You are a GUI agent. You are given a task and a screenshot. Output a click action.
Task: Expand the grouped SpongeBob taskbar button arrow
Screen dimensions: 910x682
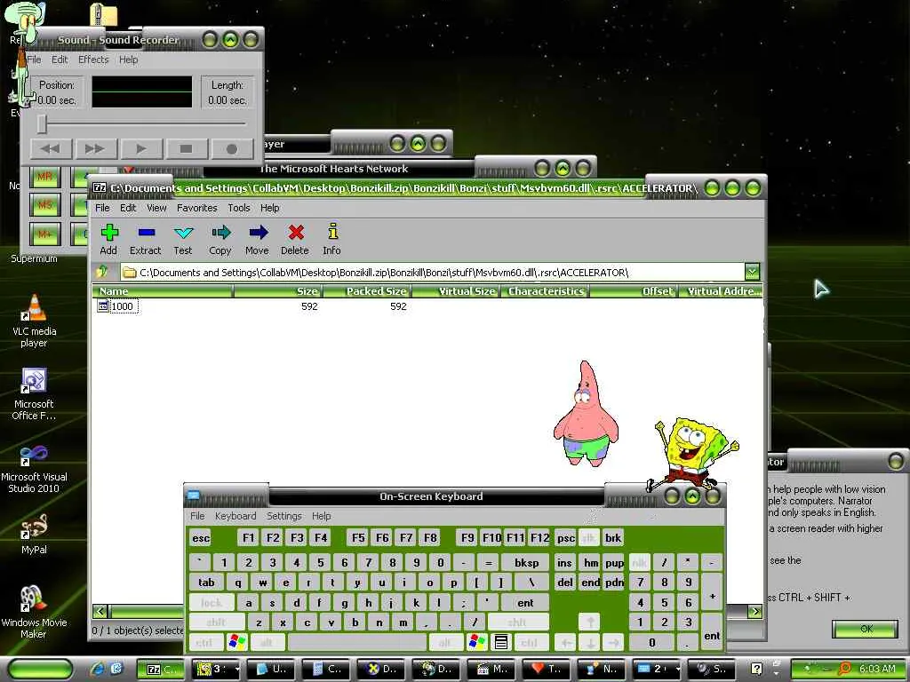(x=237, y=670)
